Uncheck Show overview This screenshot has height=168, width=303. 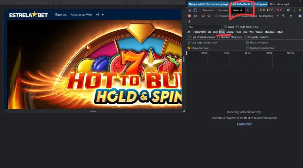189,48
